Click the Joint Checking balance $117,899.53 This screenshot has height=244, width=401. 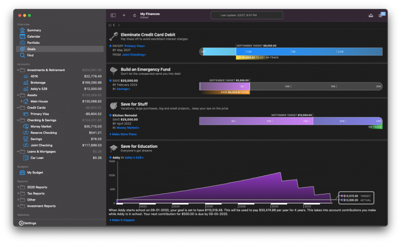(92, 145)
